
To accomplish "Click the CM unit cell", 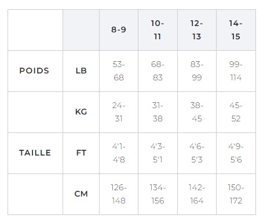I will coord(81,194).
